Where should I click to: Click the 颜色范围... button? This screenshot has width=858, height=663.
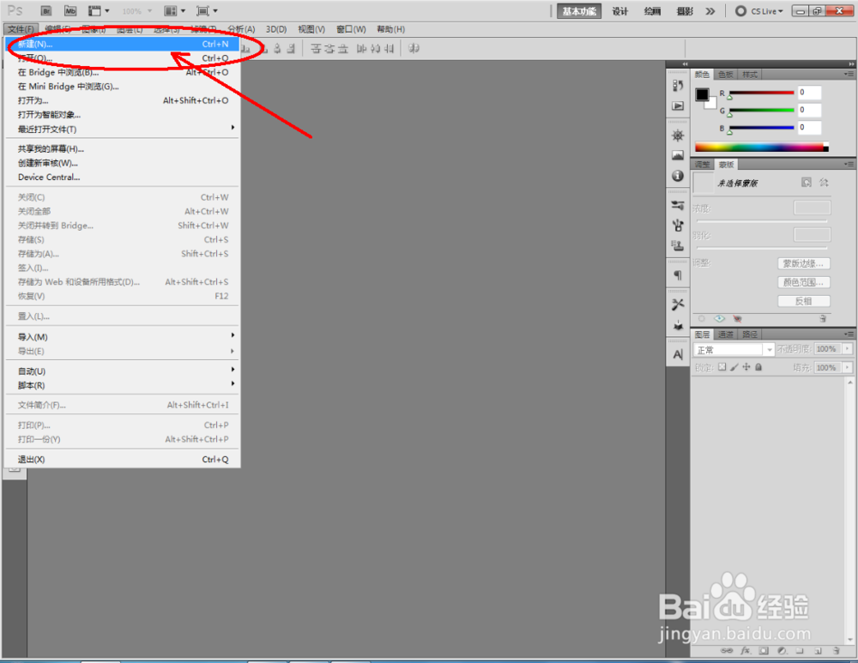(x=803, y=282)
